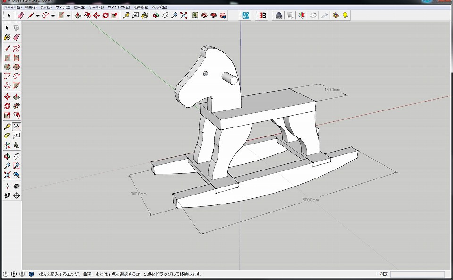Activate the Orbit tool in top toolbar

[x=155, y=16]
